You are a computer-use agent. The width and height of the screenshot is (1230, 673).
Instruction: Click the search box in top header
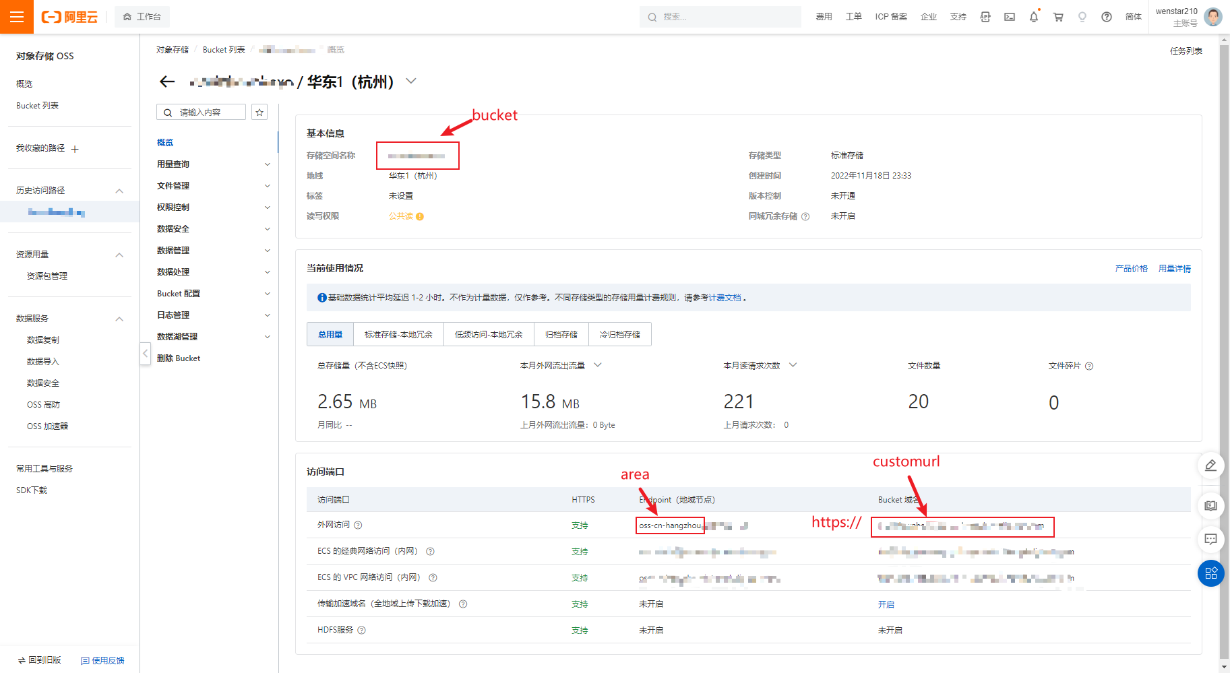[x=720, y=17]
